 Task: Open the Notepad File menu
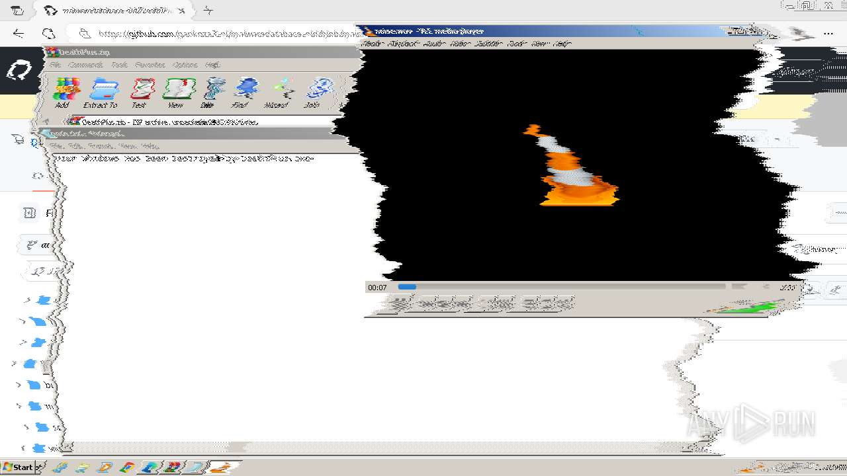coord(57,145)
